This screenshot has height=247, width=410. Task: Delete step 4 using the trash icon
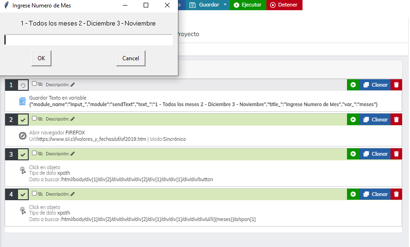click(396, 195)
